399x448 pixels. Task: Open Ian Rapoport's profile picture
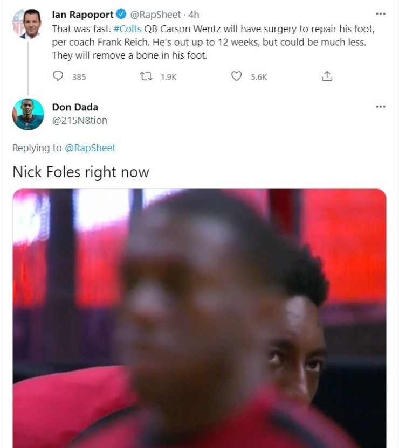pyautogui.click(x=28, y=23)
